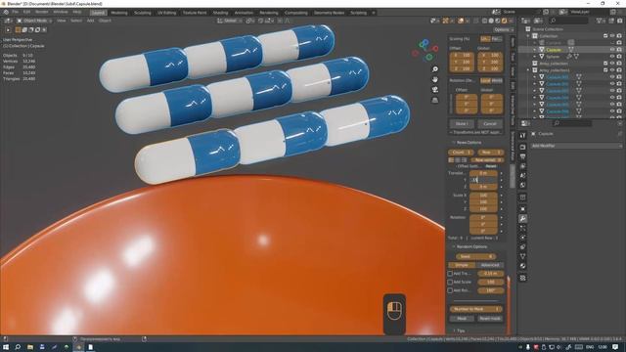The image size is (626, 352).
Task: Click the outliner filter funnel icon
Action: (600, 21)
